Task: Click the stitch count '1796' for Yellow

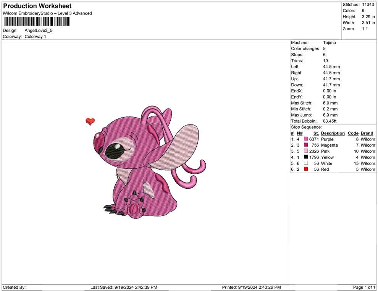Action: 314,157
